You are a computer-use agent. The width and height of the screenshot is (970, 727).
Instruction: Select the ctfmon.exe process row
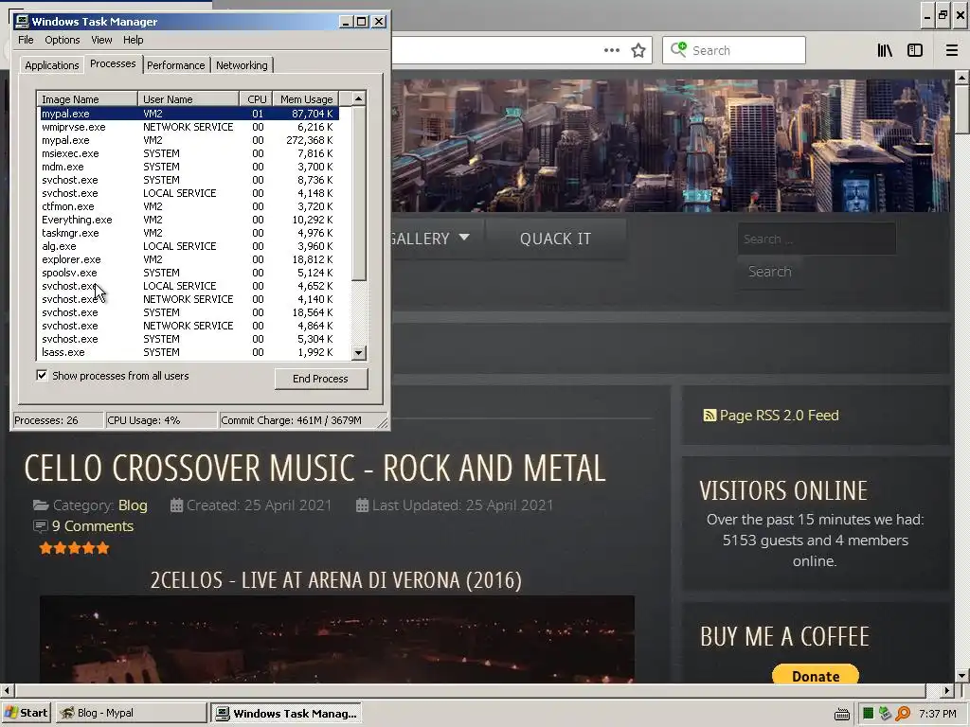click(189, 206)
